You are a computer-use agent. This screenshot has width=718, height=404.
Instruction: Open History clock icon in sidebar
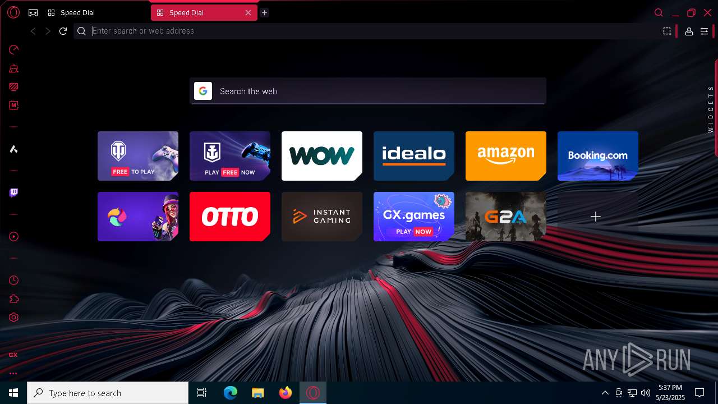pos(13,280)
